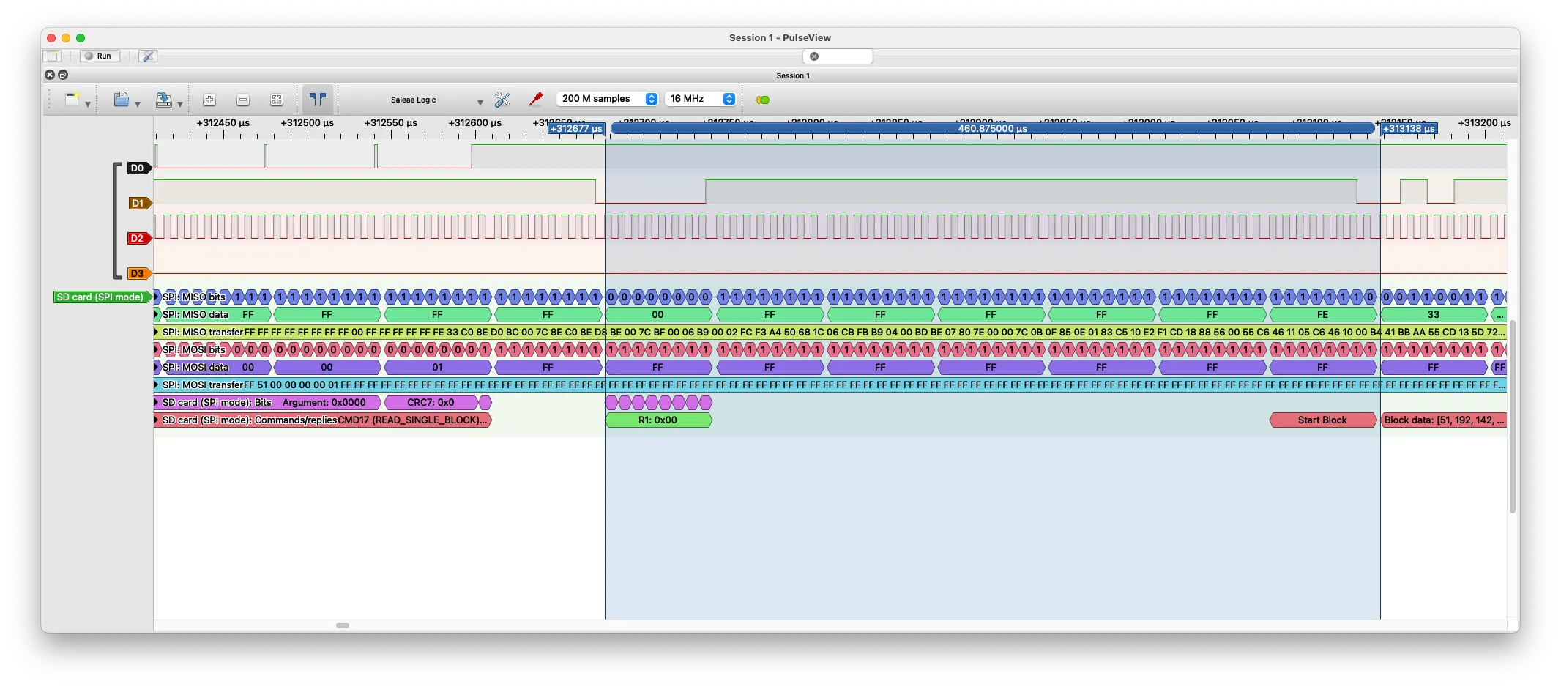Zoom out with the minus icon
This screenshot has width=1561, height=687.
click(243, 100)
